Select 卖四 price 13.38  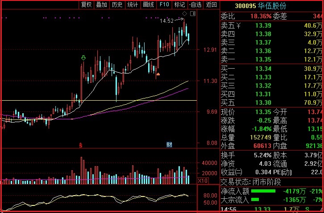point(263,34)
